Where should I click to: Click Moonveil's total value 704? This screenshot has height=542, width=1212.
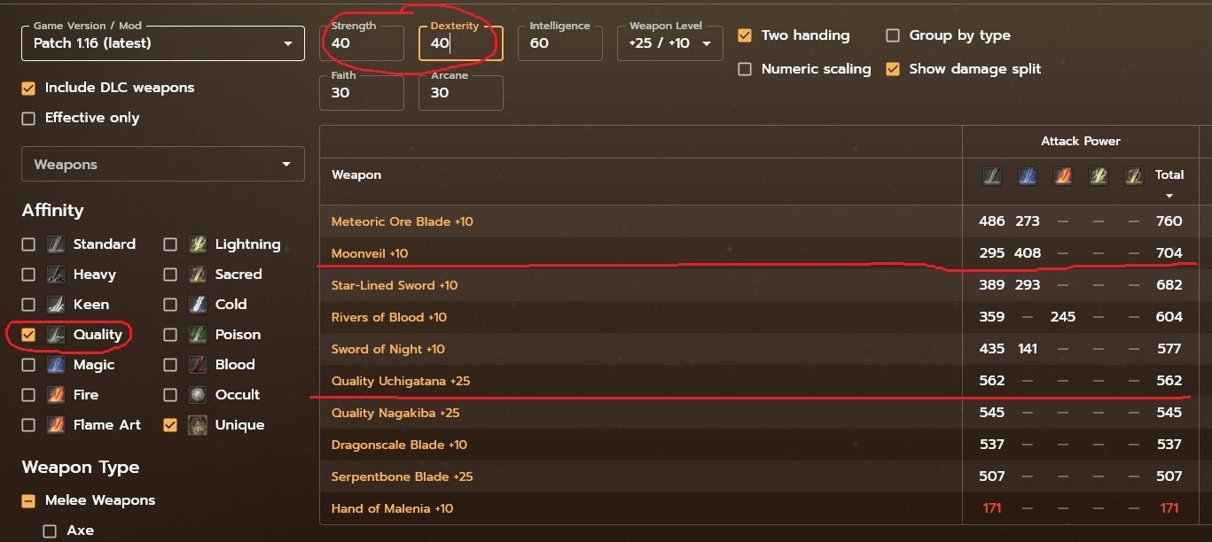[x=1169, y=253]
